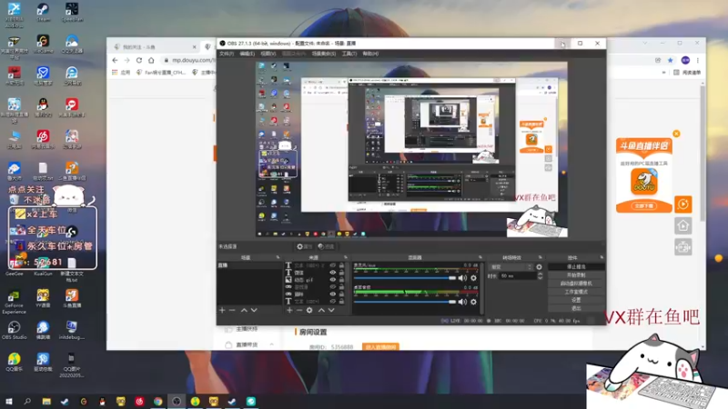This screenshot has width=728, height=409.
Task: Toggle visibility of fourth source row
Action: tap(332, 287)
